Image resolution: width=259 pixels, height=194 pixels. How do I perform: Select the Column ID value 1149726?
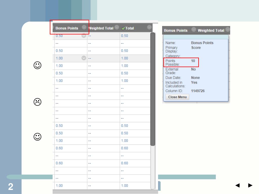198,91
